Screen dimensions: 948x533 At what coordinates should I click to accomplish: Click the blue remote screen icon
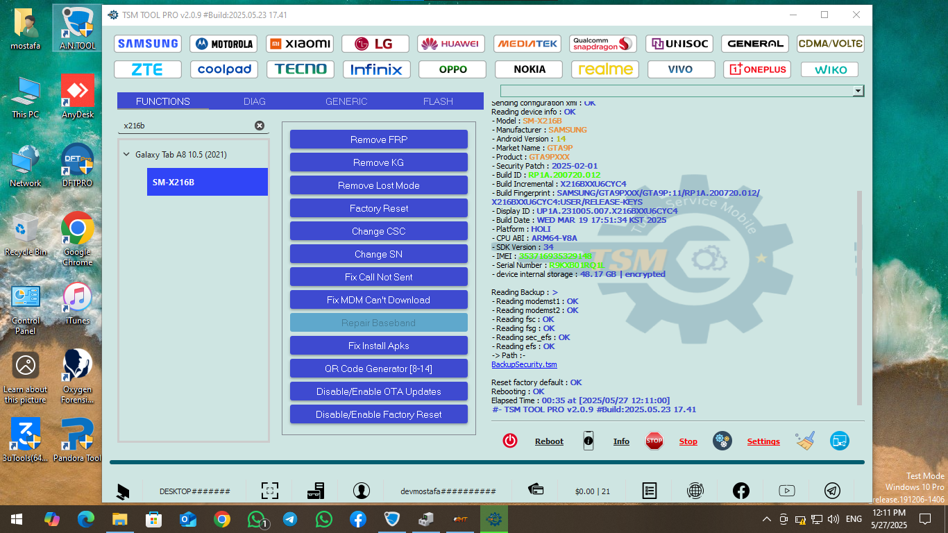tap(840, 441)
